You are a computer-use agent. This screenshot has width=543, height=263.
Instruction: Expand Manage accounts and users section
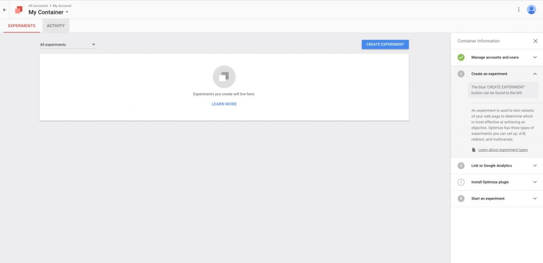535,57
